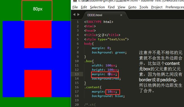
Task: Click line number 1 in the gutter
Action: point(78,22)
